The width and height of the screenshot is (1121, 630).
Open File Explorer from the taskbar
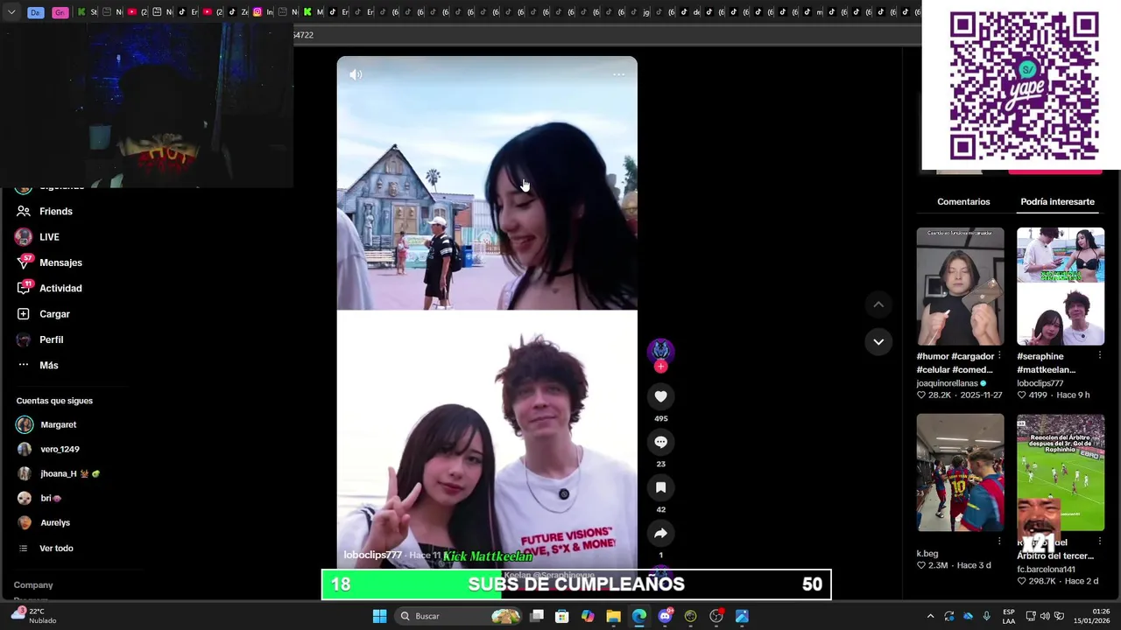coord(613,616)
